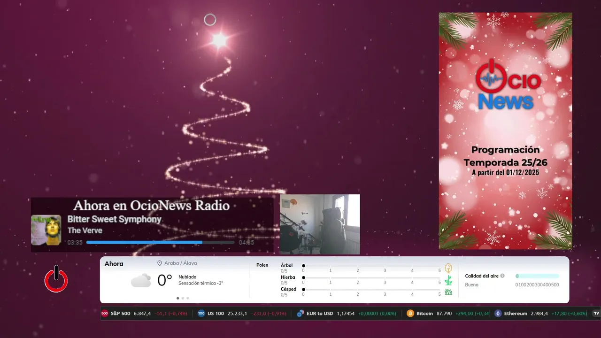
Task: Click the S&P 500 ticker badge icon
Action: point(105,313)
